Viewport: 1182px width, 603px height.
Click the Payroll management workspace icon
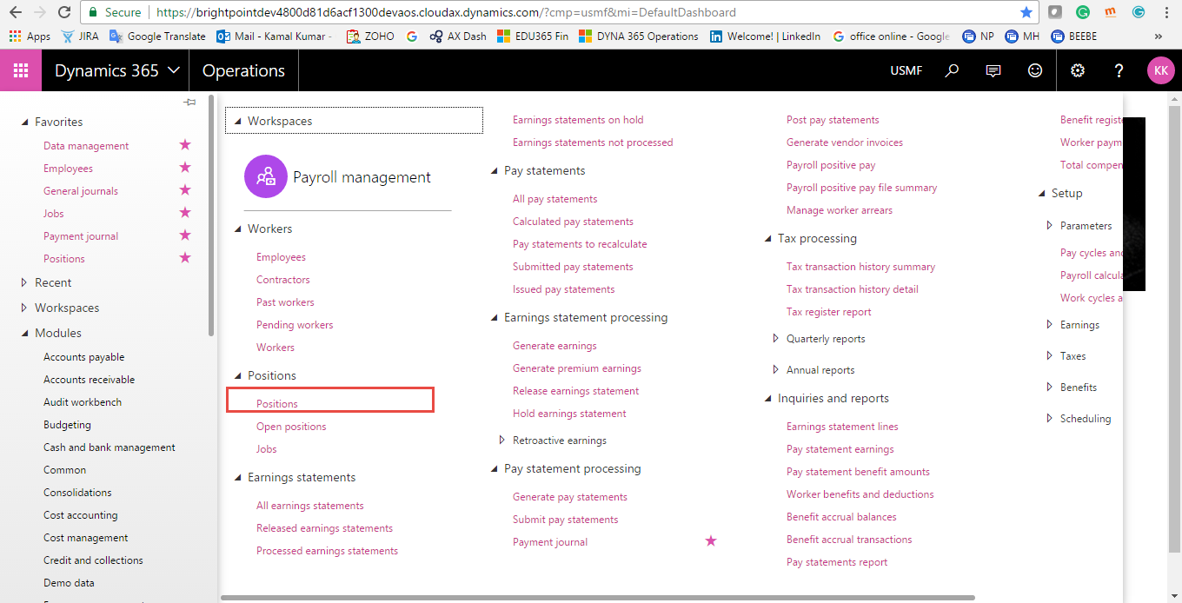click(265, 176)
